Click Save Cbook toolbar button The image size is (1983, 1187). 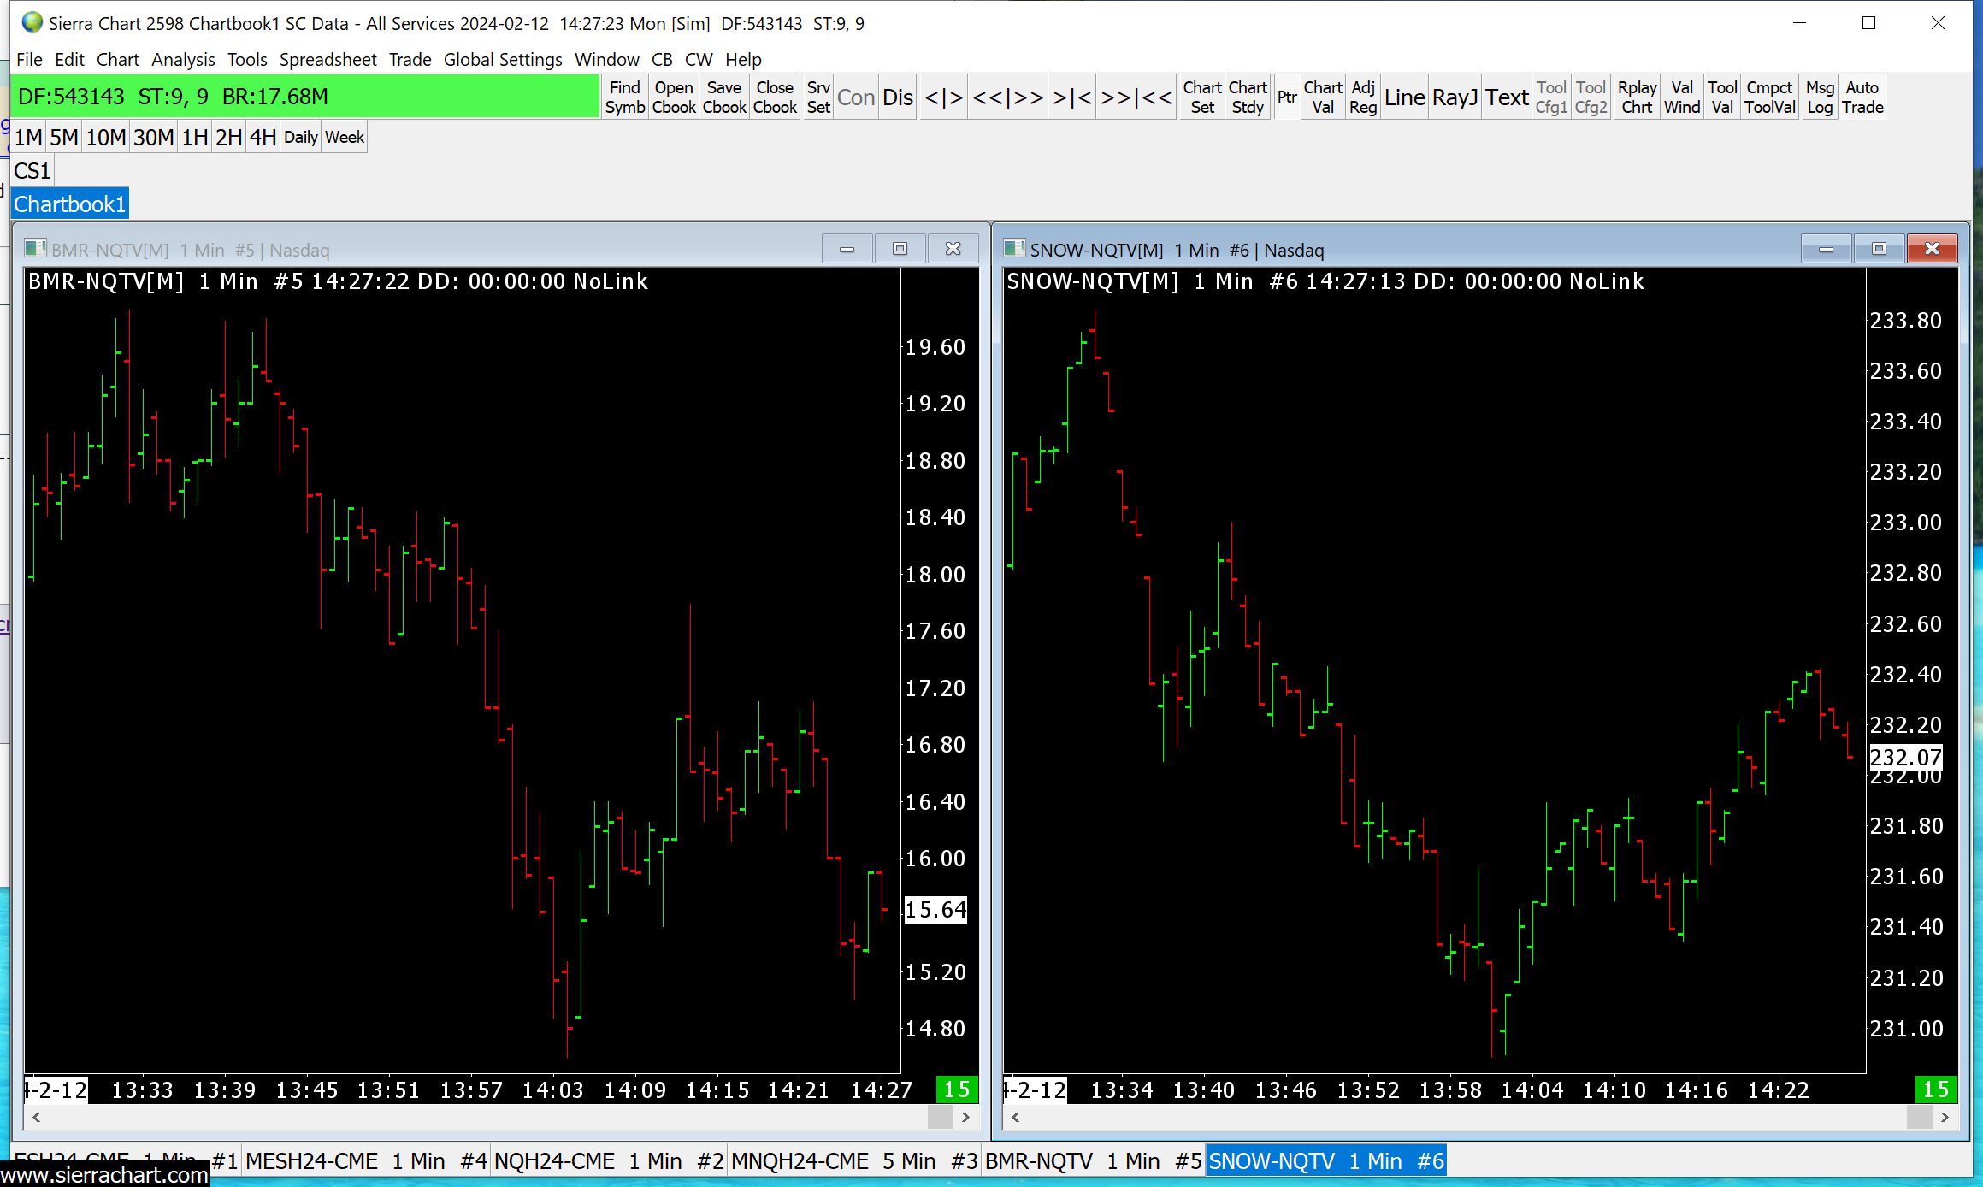pos(723,97)
